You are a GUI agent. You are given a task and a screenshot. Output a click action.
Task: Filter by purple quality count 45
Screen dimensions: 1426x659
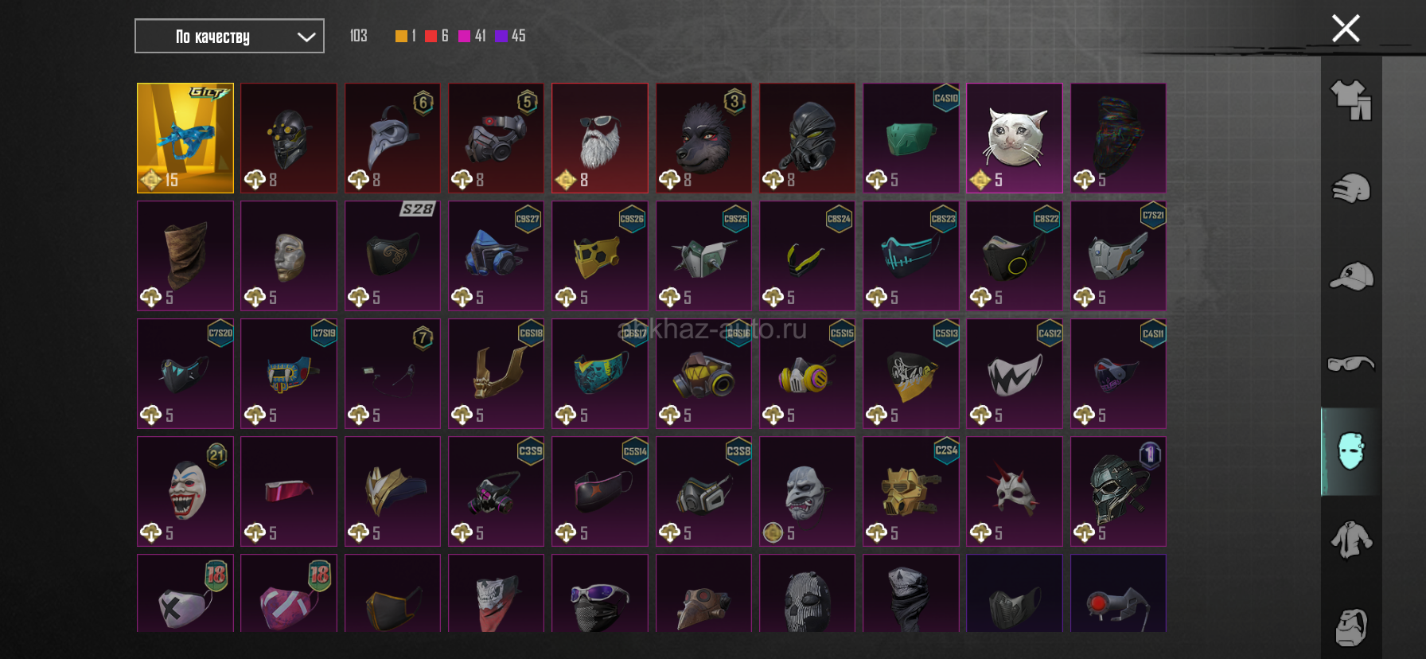point(510,36)
